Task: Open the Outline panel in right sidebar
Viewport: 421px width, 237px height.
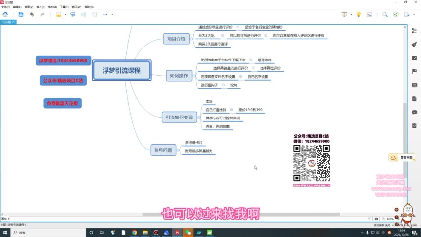Action: (414, 31)
